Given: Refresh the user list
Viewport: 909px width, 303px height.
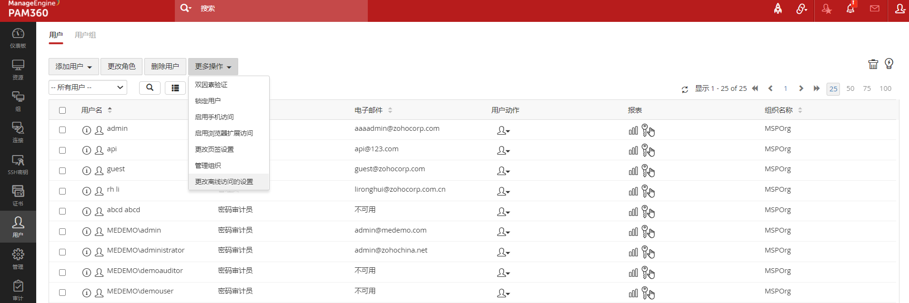Looking at the screenshot, I should tap(685, 89).
